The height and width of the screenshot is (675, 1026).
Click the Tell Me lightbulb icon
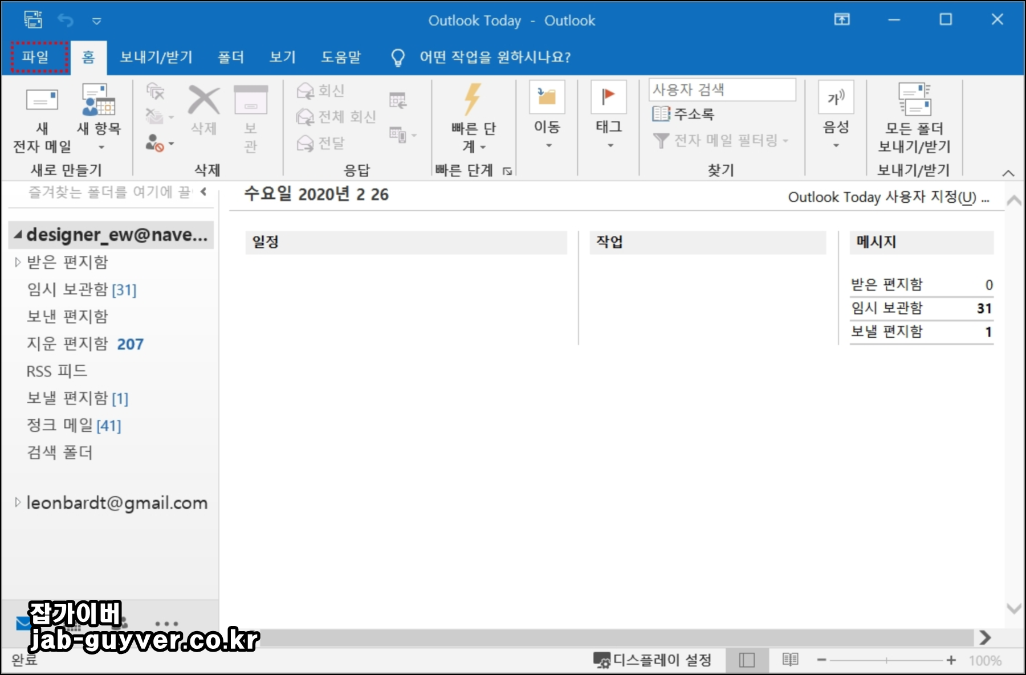coord(398,58)
